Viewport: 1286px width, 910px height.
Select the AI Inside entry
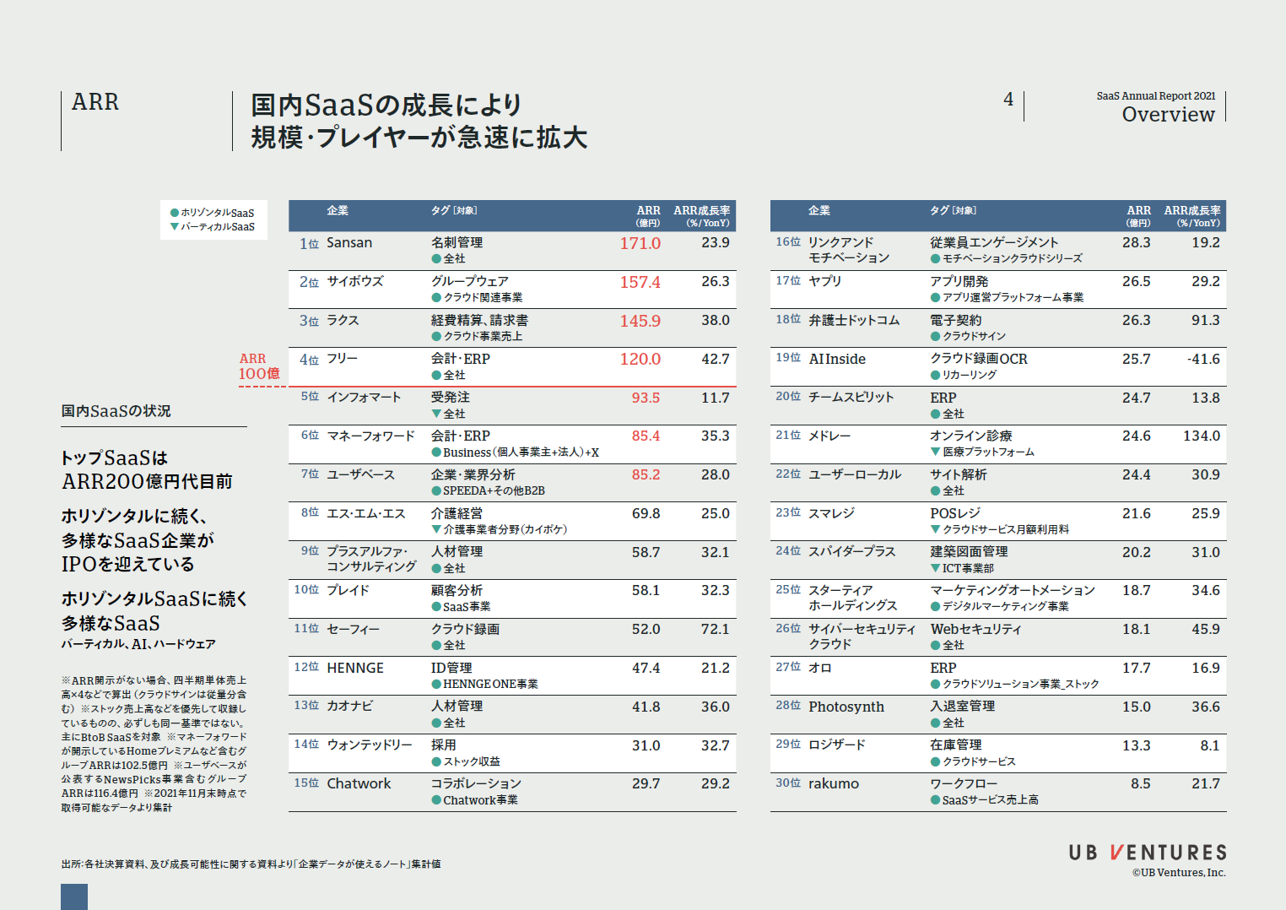click(x=837, y=359)
